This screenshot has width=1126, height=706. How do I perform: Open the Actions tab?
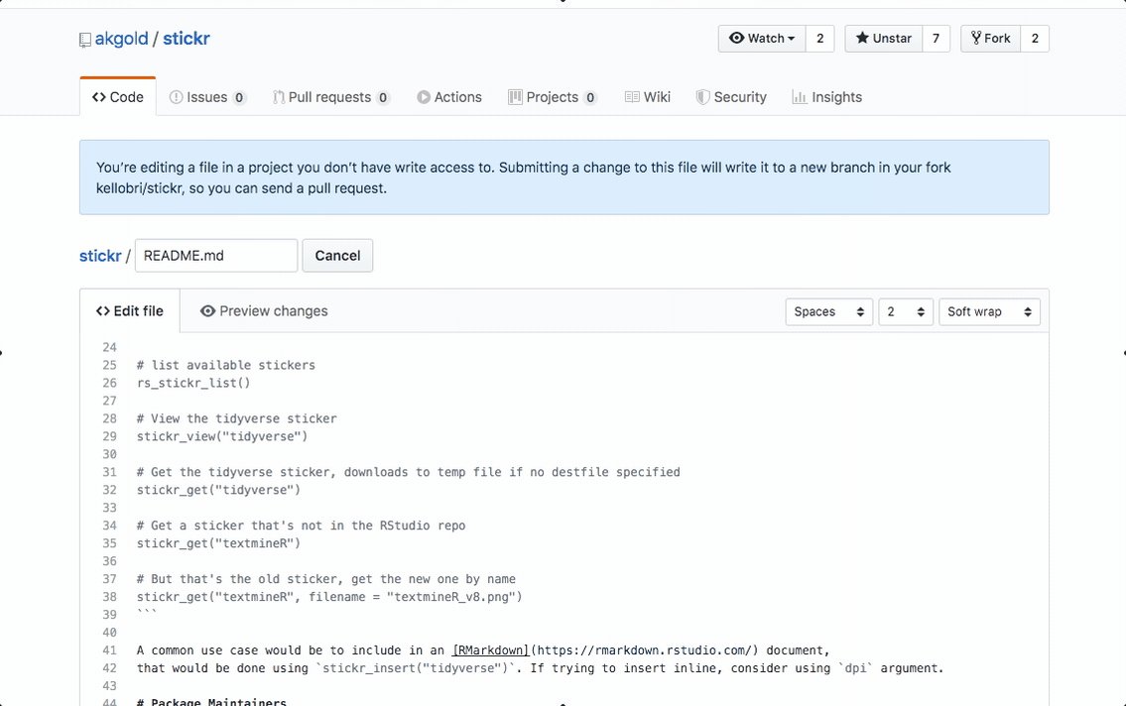tap(449, 97)
